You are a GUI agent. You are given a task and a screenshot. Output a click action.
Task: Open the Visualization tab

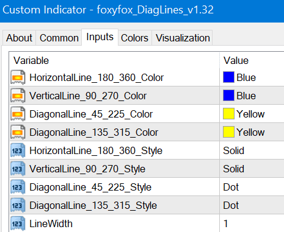[x=183, y=38]
